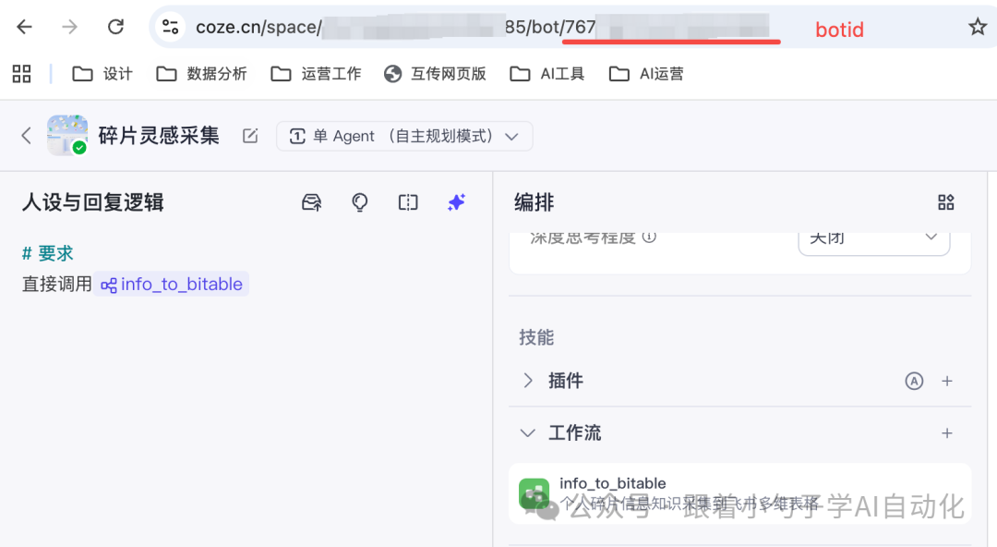Open the info_to_bitable workflow card
The height and width of the screenshot is (547, 997).
coord(740,493)
